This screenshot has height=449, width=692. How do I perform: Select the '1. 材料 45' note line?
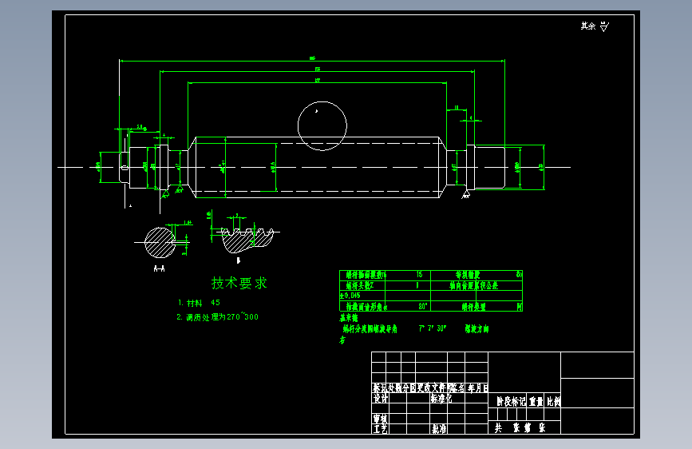pos(199,303)
